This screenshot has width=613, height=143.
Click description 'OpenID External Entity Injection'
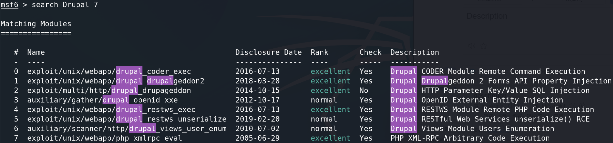(492, 100)
